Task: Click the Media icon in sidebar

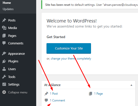Action: pyautogui.click(x=4, y=28)
